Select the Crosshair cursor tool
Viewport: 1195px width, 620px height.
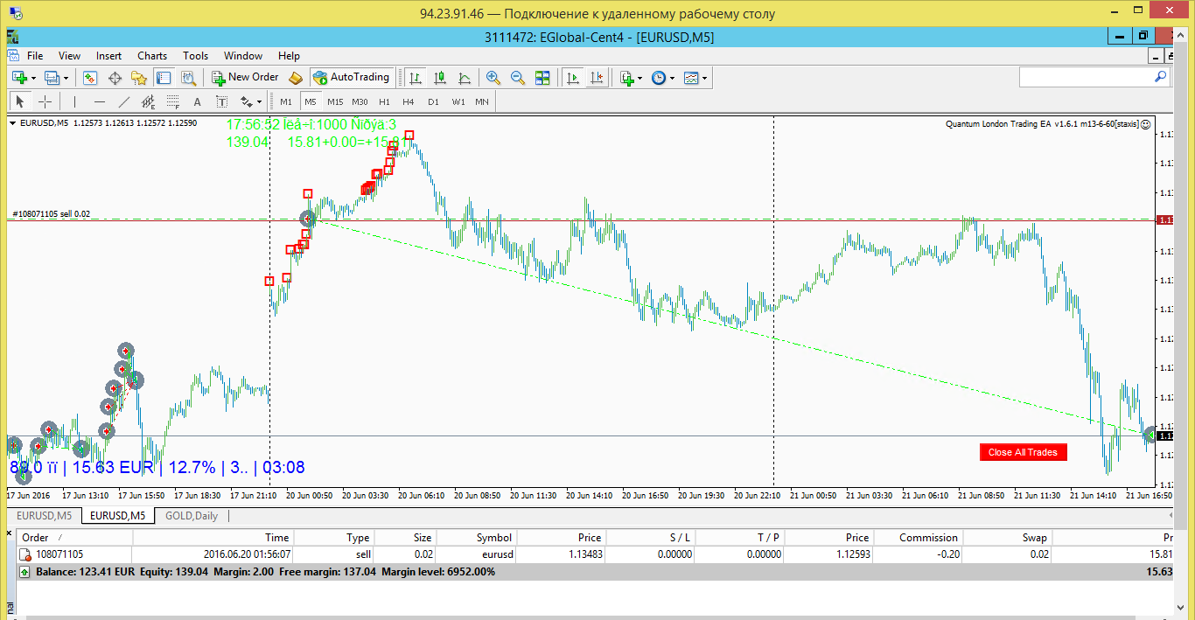pos(45,101)
